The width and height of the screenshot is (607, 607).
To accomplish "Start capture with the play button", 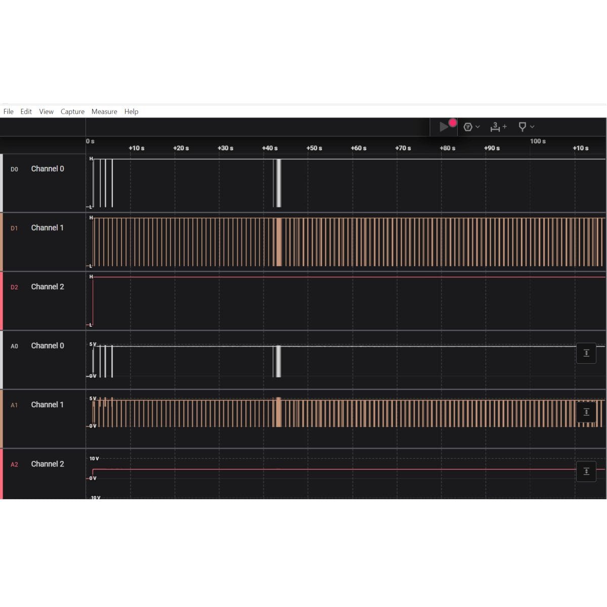I will pyautogui.click(x=444, y=127).
